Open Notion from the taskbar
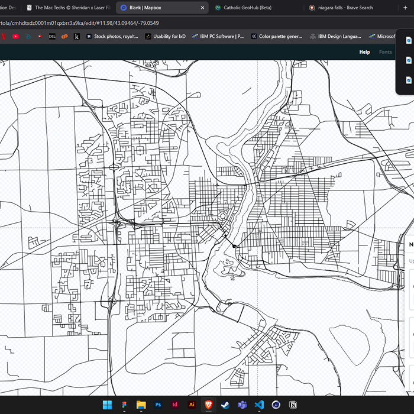The image size is (414, 414). 292,405
